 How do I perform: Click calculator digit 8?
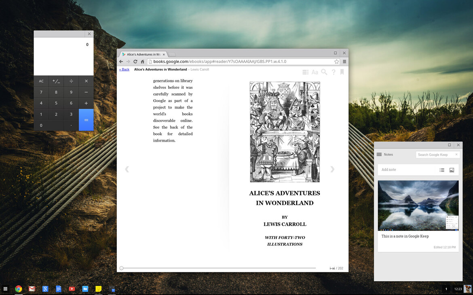(56, 92)
